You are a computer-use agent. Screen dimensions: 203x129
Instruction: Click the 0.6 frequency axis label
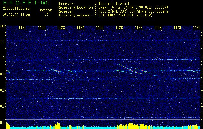[3, 123]
